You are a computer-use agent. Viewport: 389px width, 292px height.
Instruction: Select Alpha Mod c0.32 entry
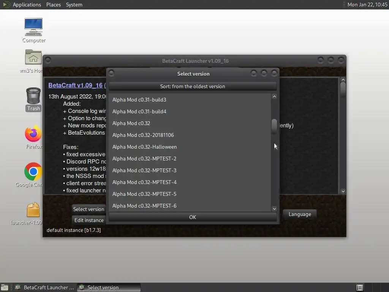190,123
